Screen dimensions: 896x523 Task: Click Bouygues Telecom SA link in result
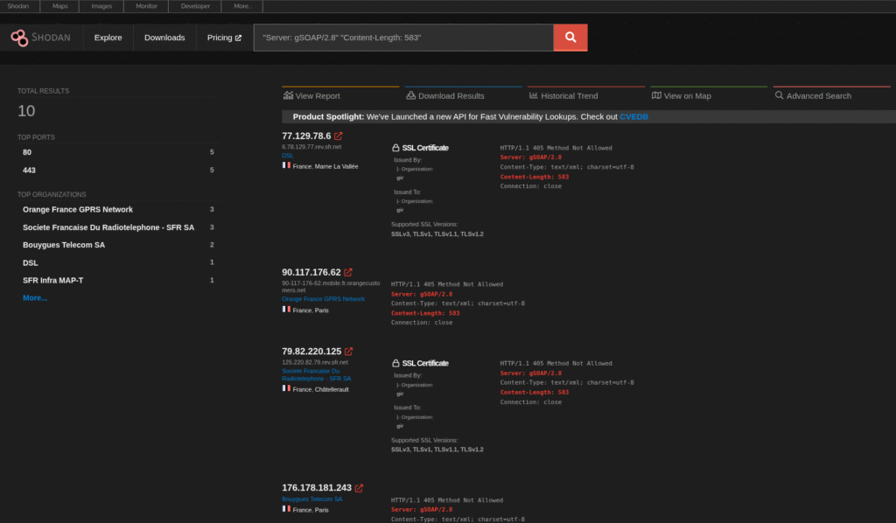312,499
